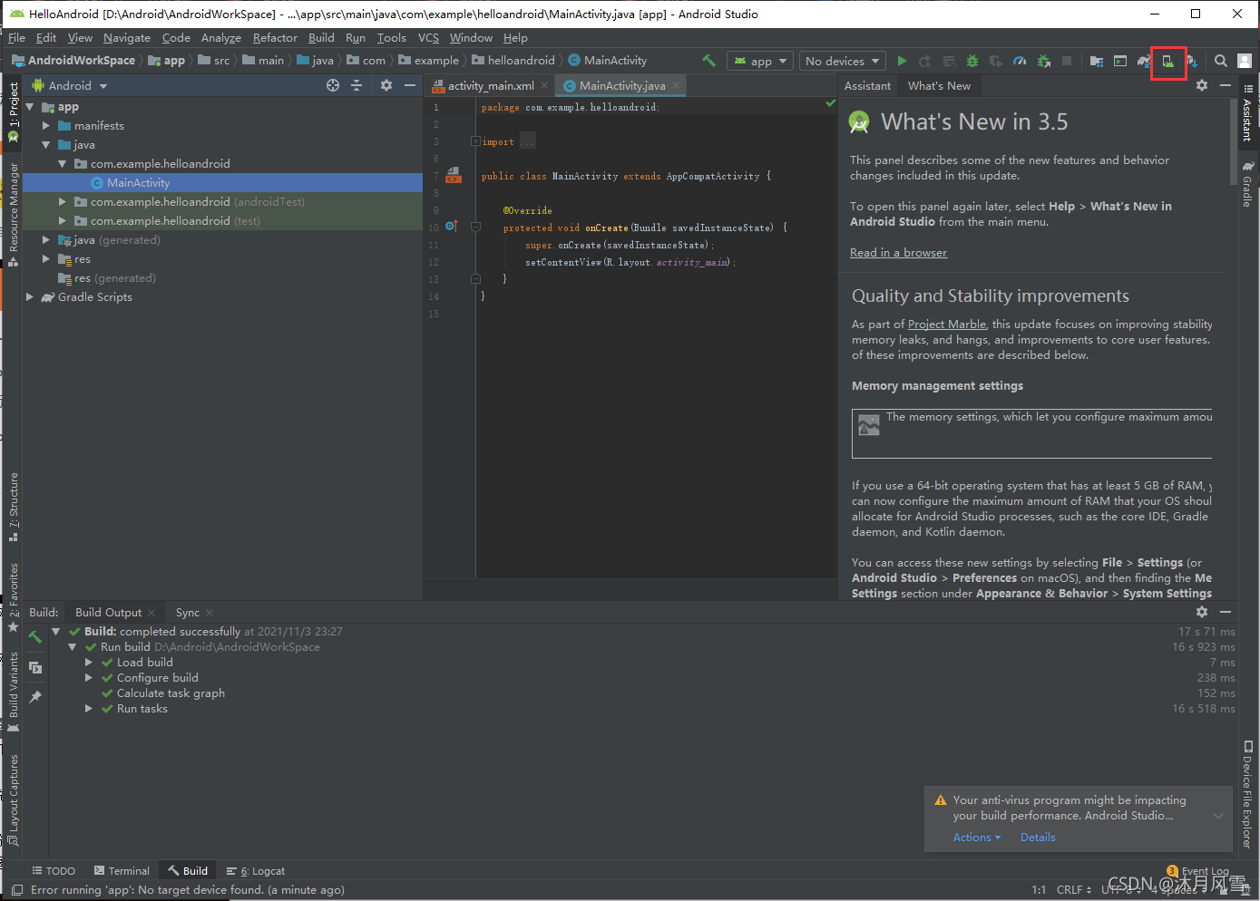Image resolution: width=1260 pixels, height=901 pixels.
Task: Click Build panel green hammer rebuild icon
Action: point(35,637)
